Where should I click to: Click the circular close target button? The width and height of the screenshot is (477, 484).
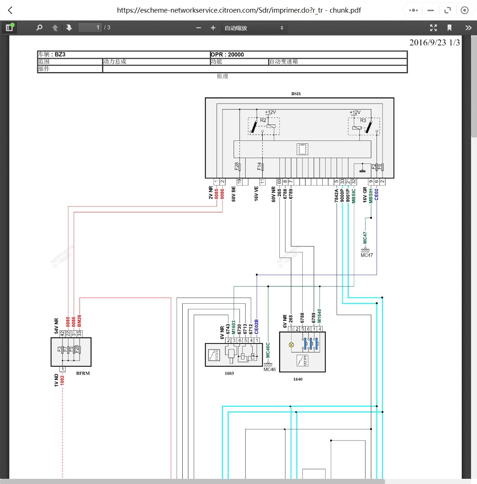tap(464, 10)
